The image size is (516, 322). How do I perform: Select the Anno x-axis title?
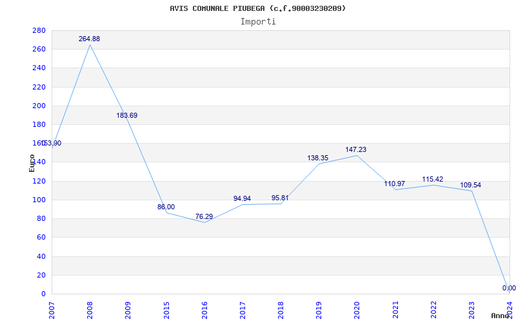(501, 316)
